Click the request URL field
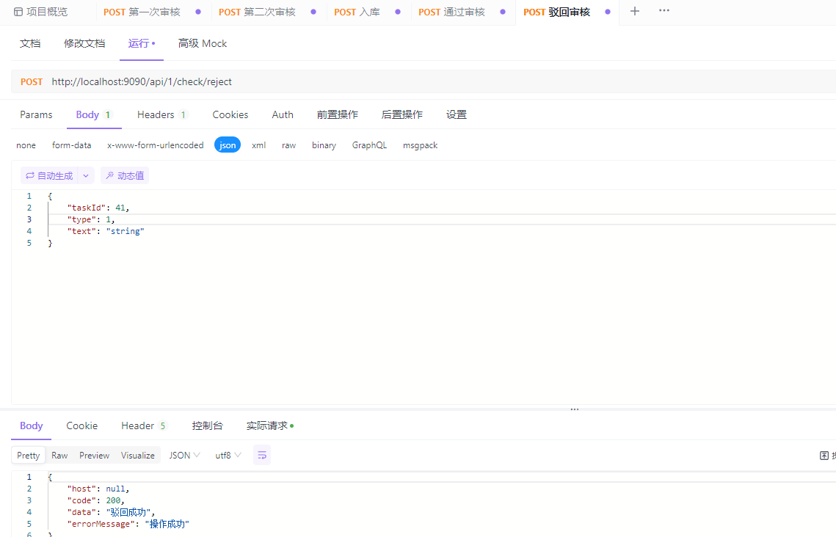This screenshot has height=537, width=836. click(x=220, y=81)
